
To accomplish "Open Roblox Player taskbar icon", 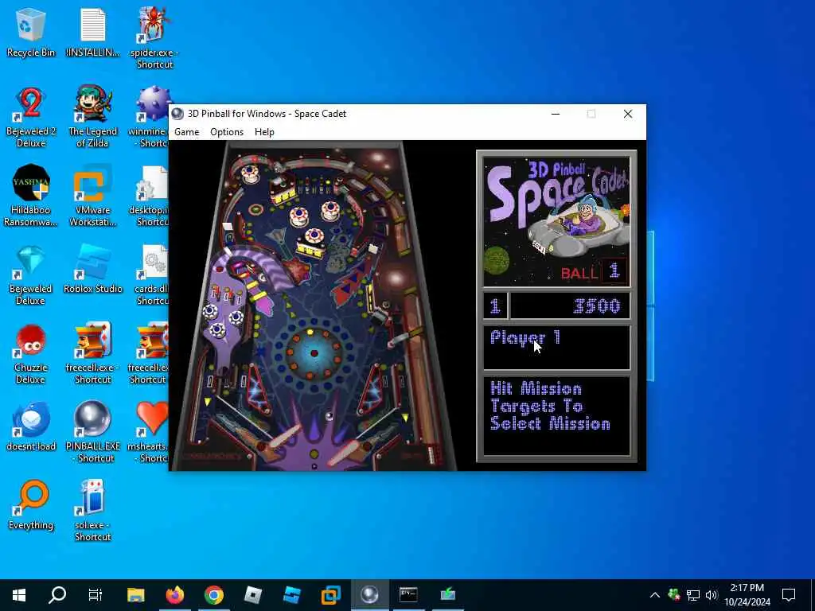I will coord(252,595).
